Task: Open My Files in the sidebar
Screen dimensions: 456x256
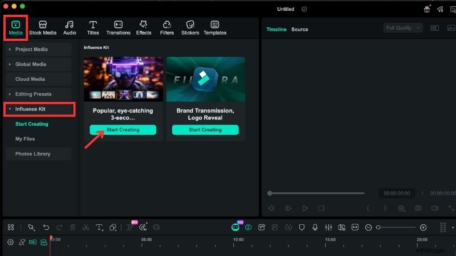Action: pyautogui.click(x=25, y=139)
